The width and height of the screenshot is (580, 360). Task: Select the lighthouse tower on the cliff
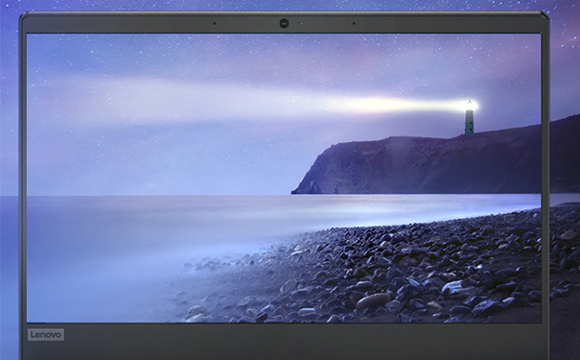click(469, 117)
